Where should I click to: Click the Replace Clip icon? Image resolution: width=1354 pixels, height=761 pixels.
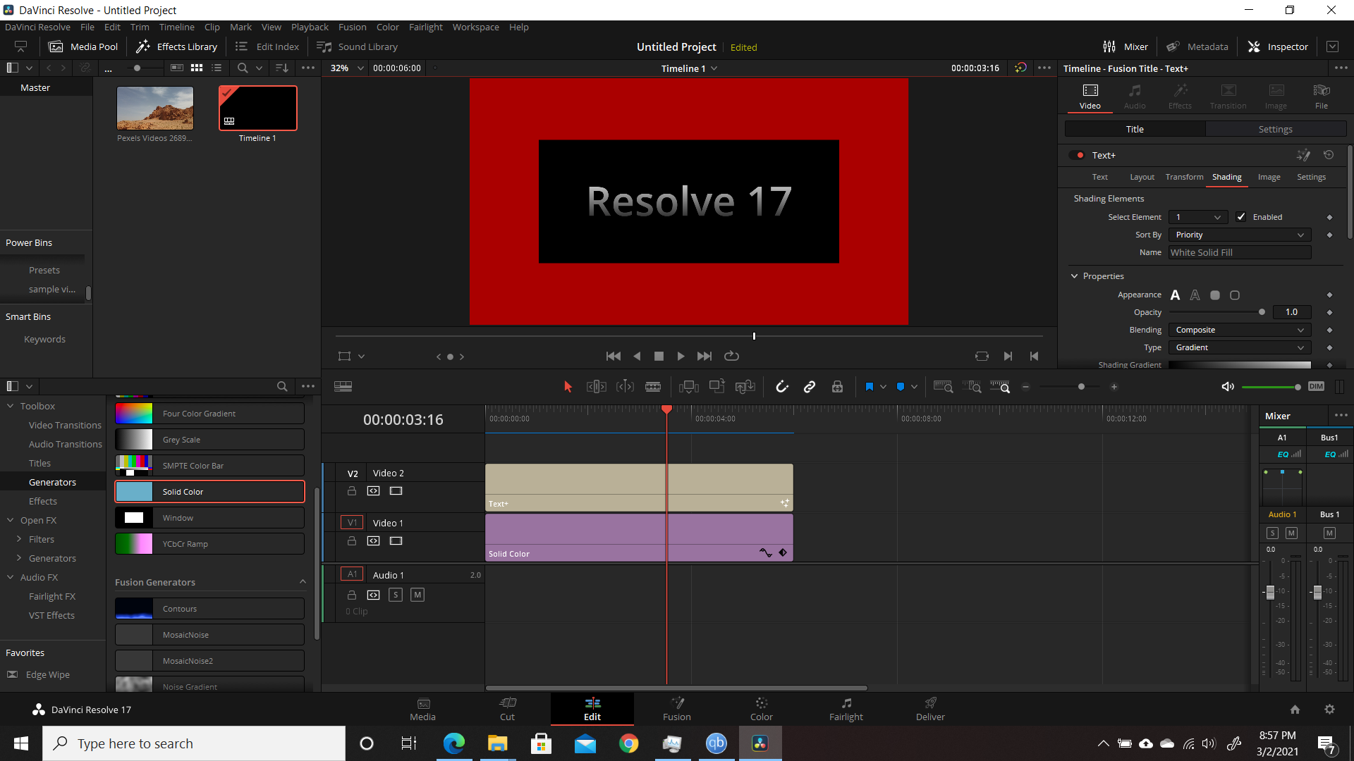745,387
